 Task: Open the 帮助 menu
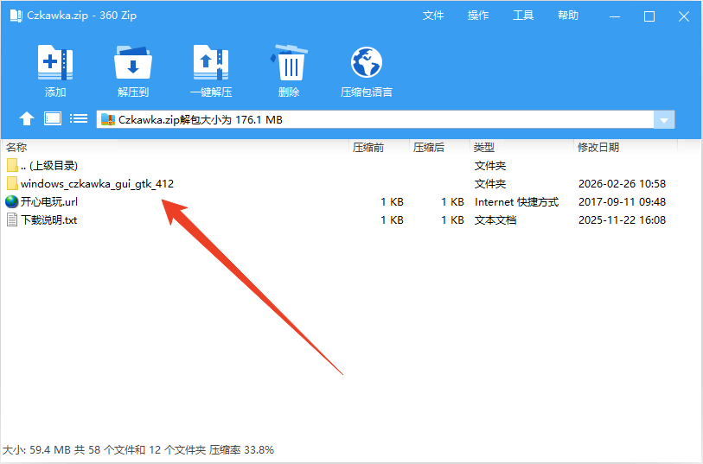click(x=568, y=16)
